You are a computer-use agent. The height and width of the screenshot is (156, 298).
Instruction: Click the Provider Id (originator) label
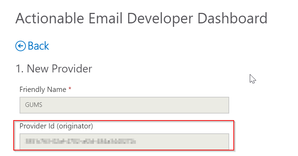point(56,126)
